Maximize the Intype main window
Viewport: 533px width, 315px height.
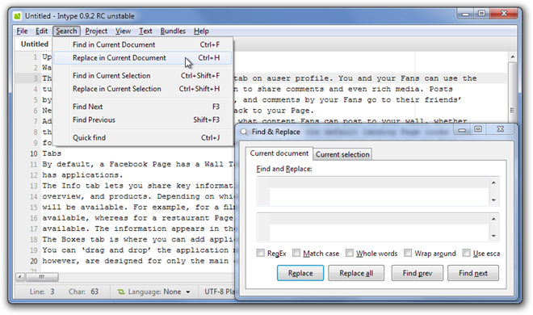click(481, 14)
